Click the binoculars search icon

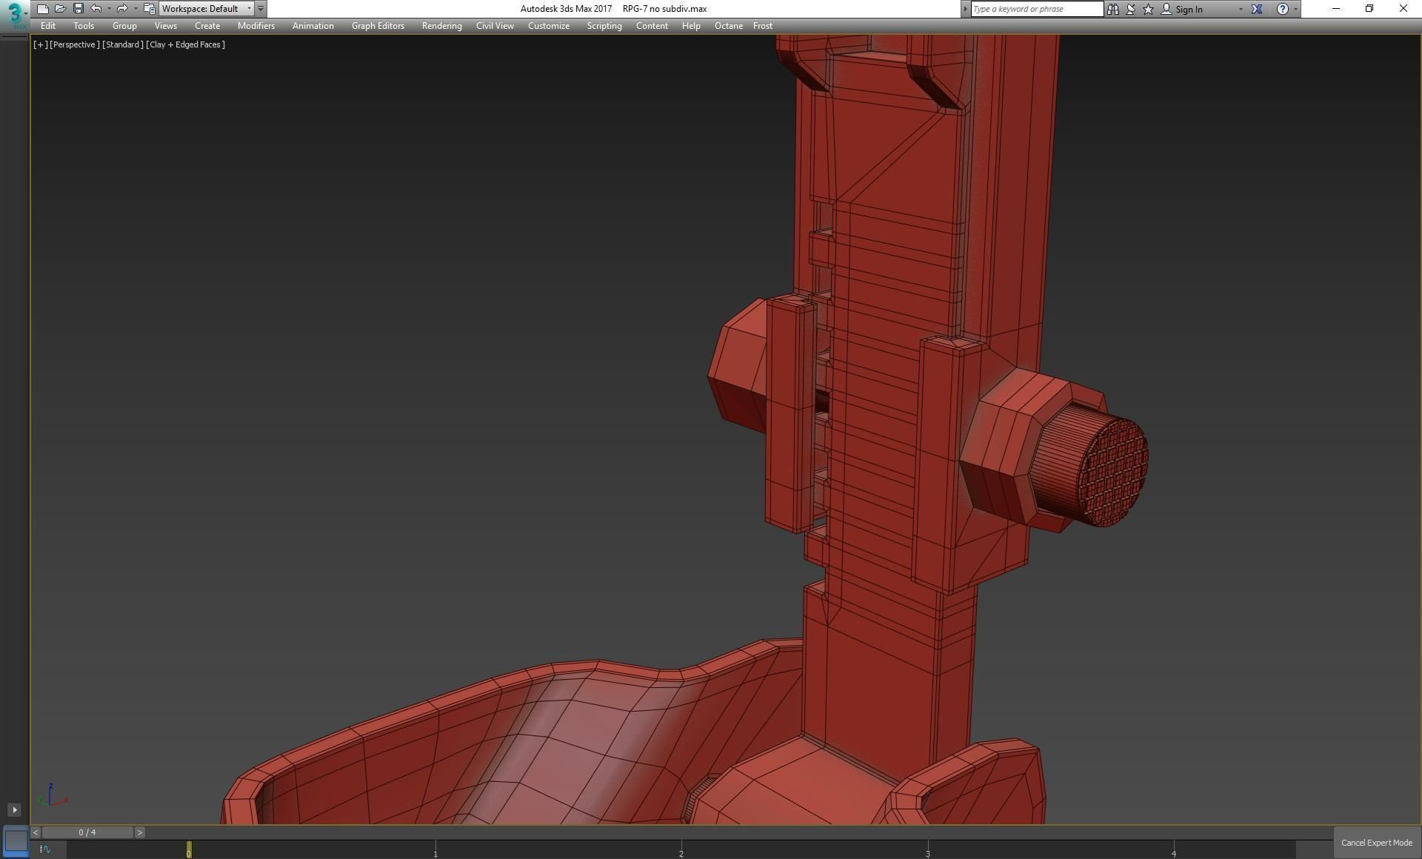(x=1112, y=9)
